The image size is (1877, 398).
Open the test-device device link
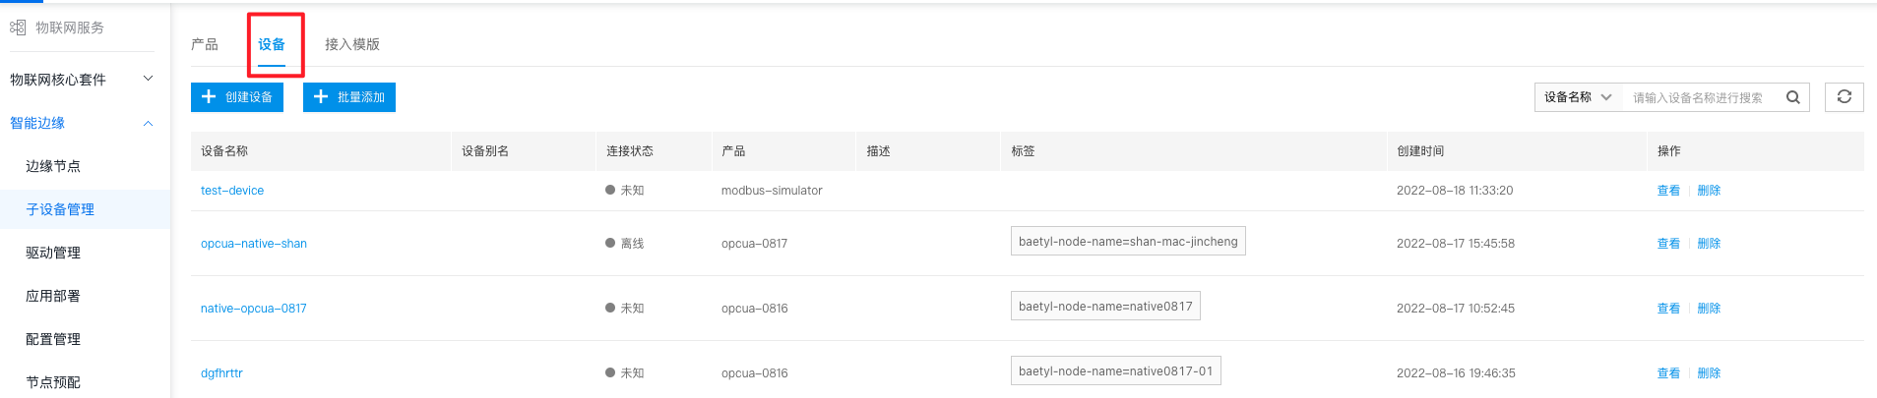[x=232, y=191]
